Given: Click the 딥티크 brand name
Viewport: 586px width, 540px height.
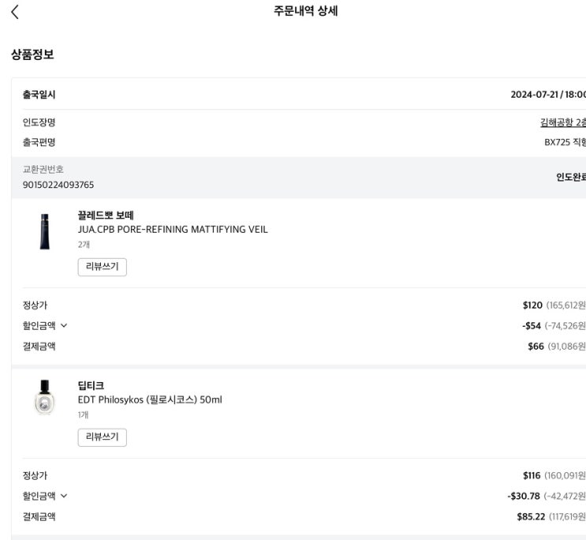Looking at the screenshot, I should (91, 385).
